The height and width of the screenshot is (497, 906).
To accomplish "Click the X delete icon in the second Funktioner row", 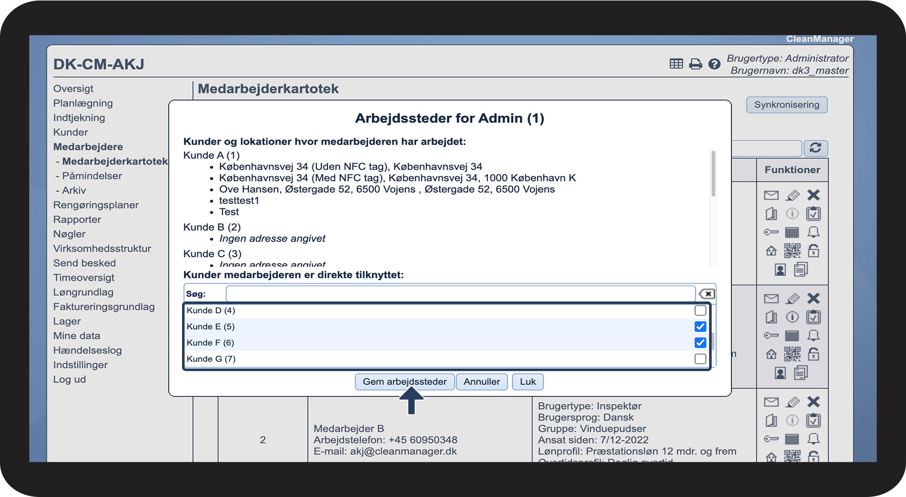I will click(x=814, y=298).
